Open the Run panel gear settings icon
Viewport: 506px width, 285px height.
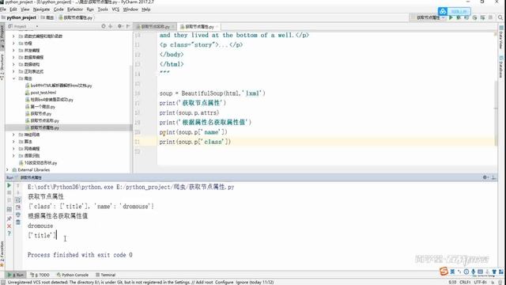click(485, 177)
